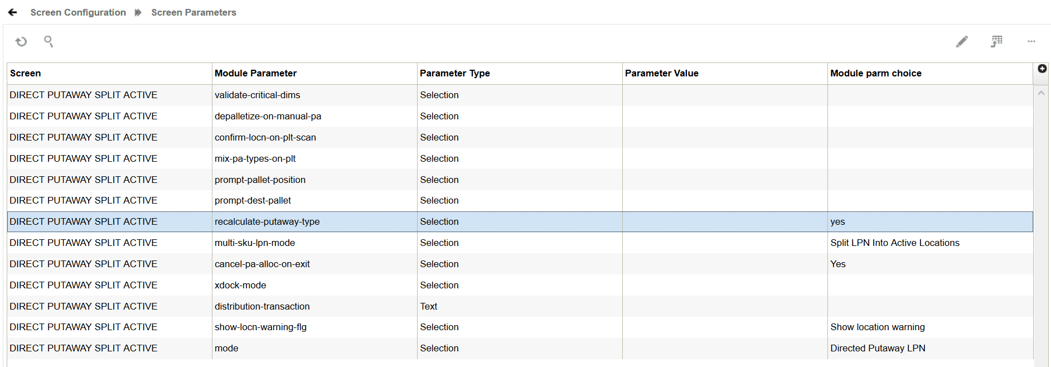Sort by Module Parameter column header
The image size is (1051, 367).
point(314,73)
